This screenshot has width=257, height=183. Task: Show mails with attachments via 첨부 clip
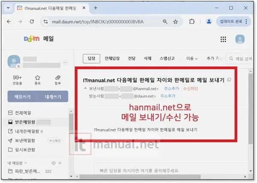[58, 80]
